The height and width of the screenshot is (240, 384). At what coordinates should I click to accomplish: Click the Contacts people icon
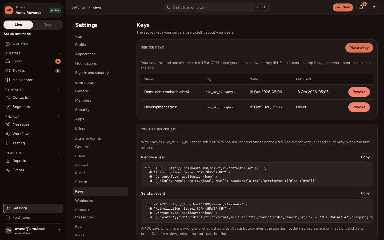point(8,98)
